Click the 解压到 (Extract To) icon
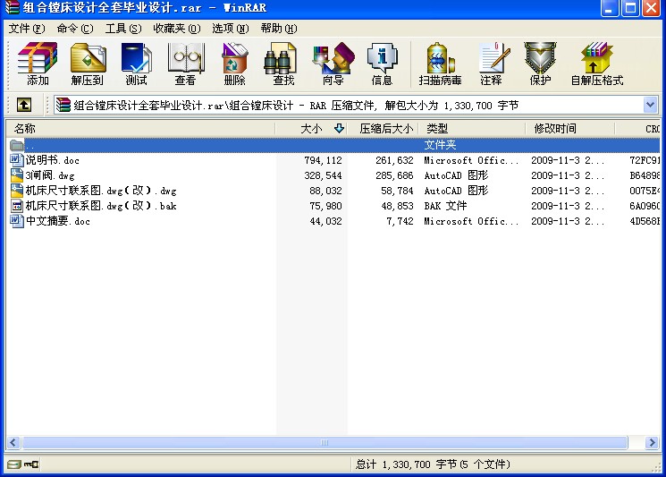Image resolution: width=666 pixels, height=477 pixels. point(88,64)
